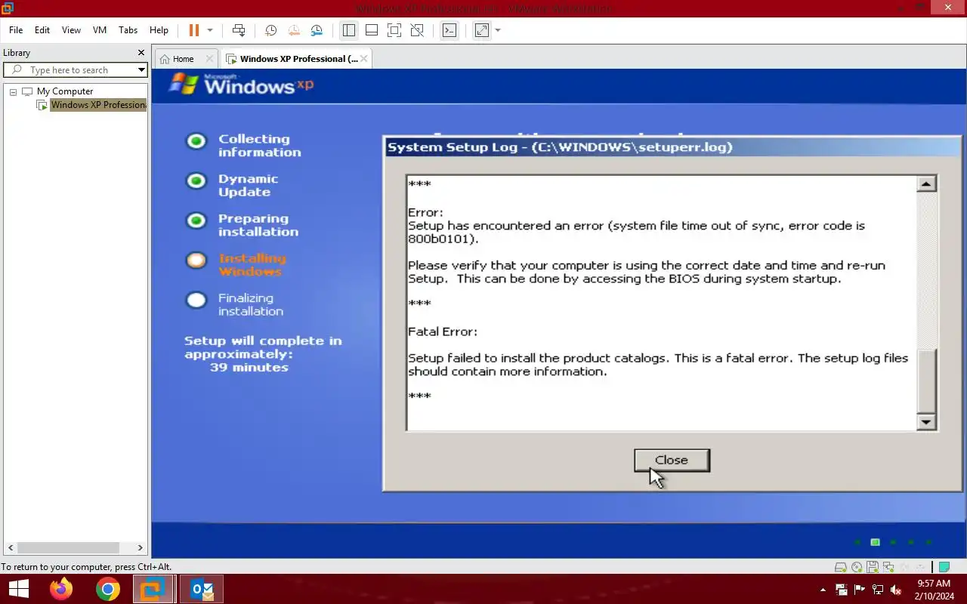The width and height of the screenshot is (967, 604).
Task: Click the floppy drive status icon
Action: 873,567
